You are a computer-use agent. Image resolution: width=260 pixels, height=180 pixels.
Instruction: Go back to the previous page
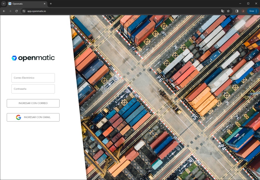pos(4,11)
